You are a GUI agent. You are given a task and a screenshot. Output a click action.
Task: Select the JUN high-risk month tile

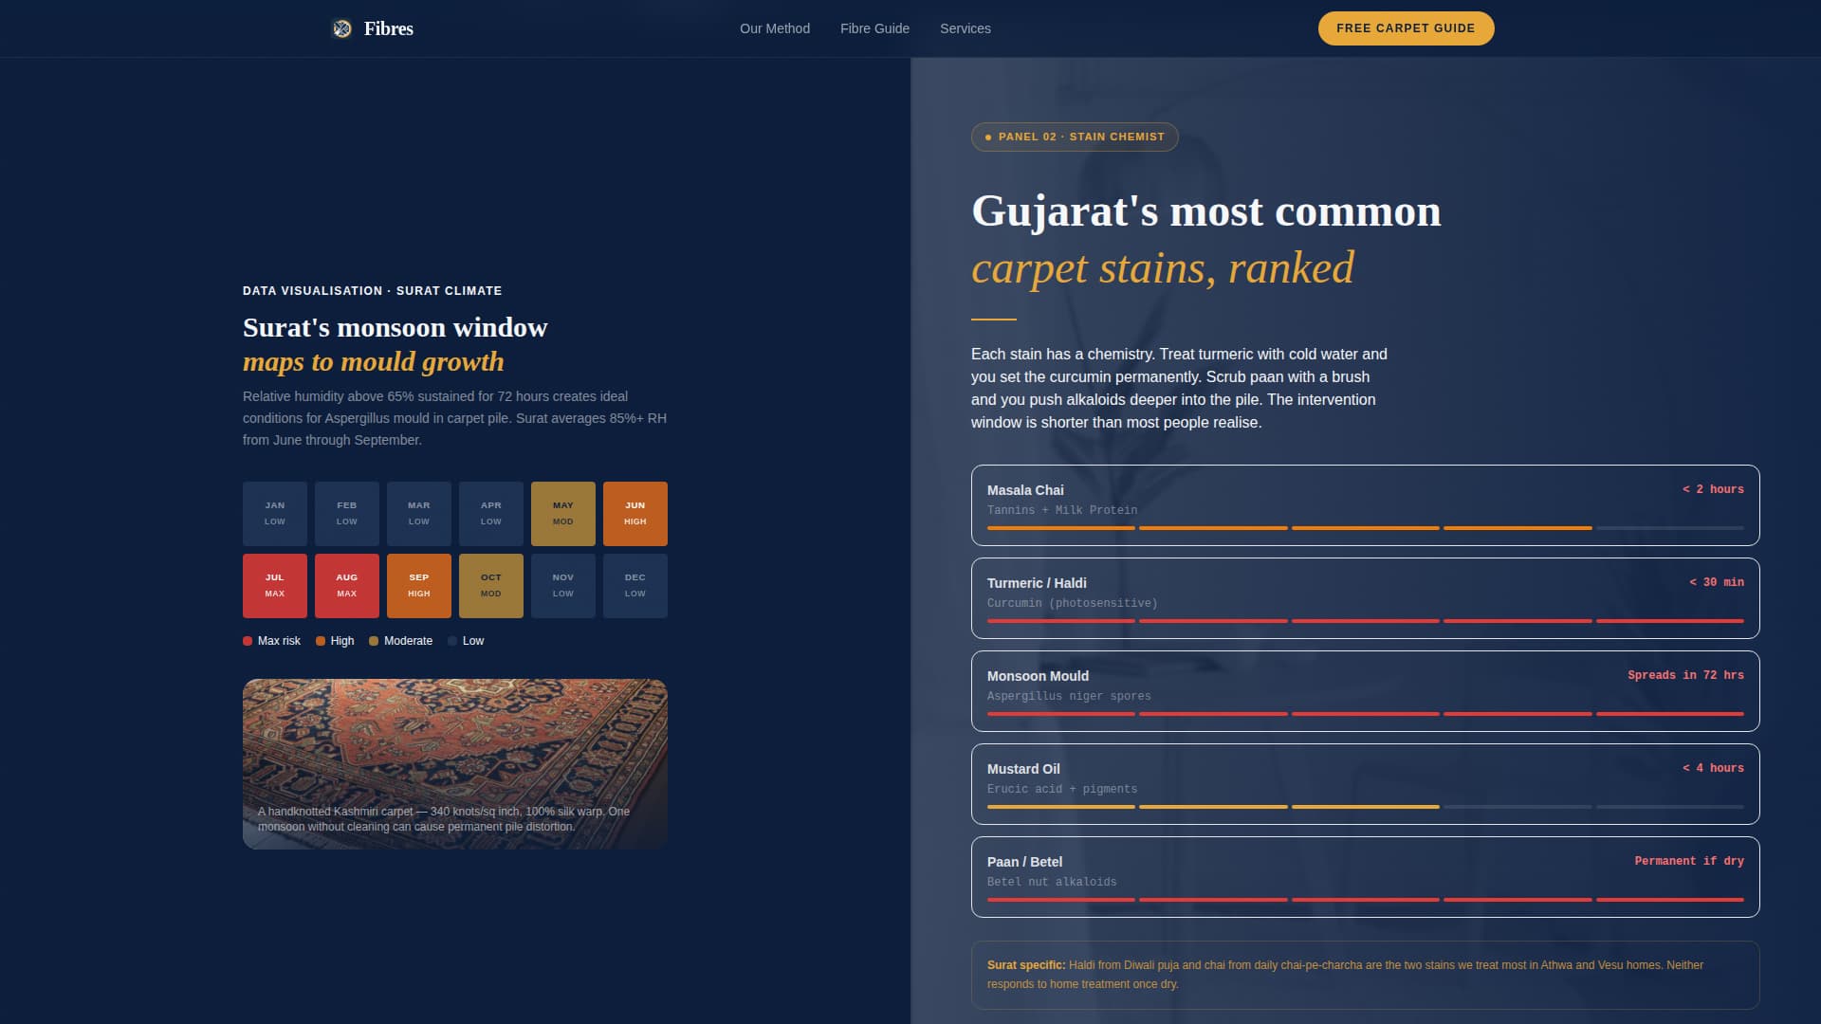click(635, 514)
